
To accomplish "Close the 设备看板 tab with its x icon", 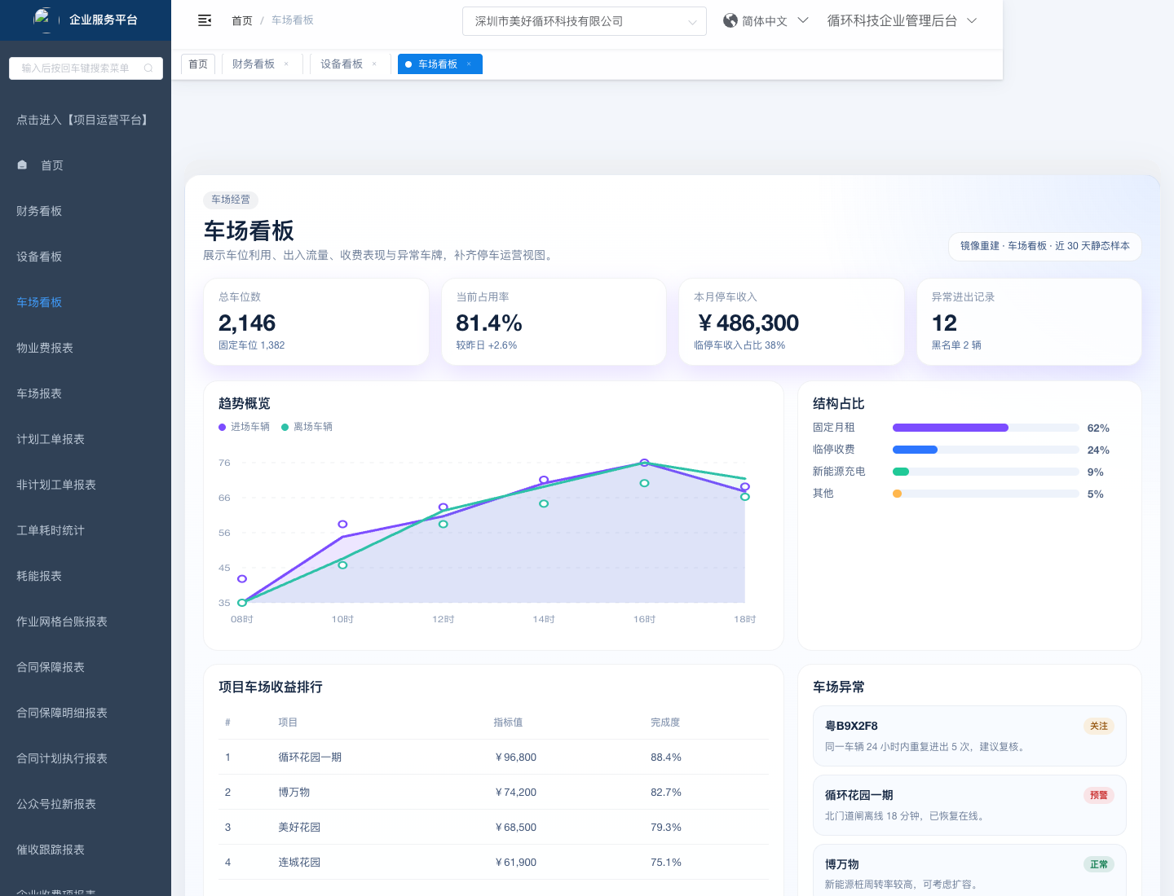I will pos(374,64).
